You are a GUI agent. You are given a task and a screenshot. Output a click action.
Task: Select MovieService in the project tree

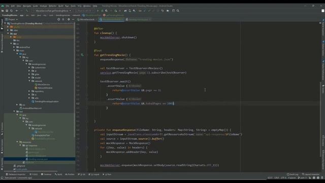[42, 84]
